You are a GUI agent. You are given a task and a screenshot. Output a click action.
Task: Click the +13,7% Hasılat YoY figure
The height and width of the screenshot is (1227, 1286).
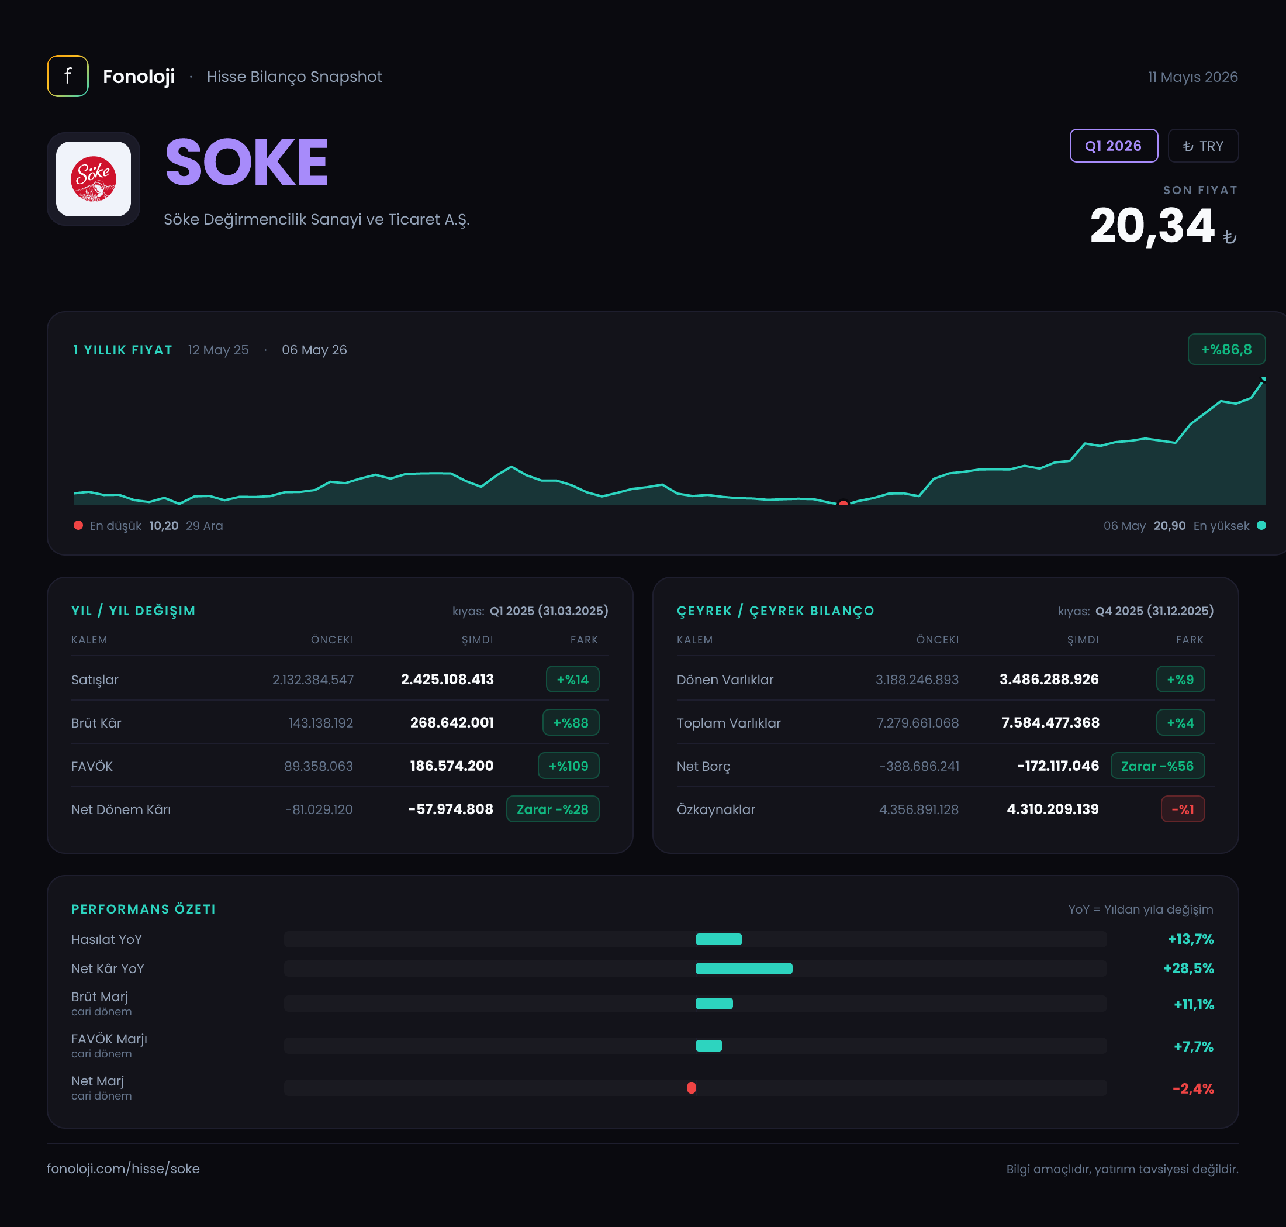(1191, 939)
